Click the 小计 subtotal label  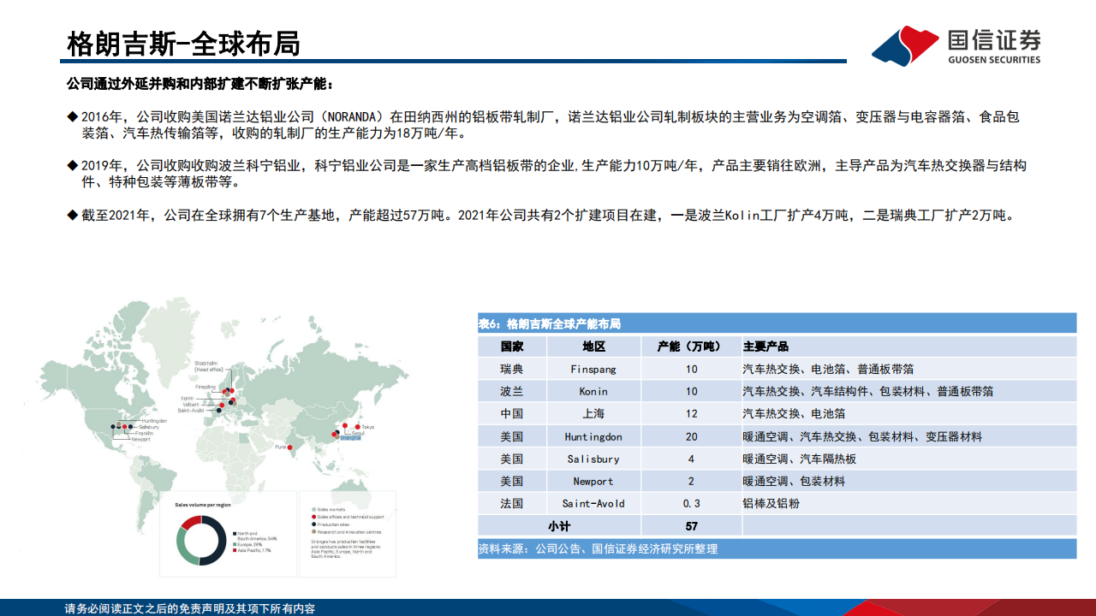coord(561,525)
